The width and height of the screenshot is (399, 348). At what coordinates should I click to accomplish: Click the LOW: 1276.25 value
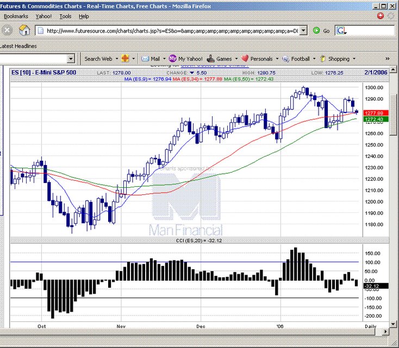[327, 73]
